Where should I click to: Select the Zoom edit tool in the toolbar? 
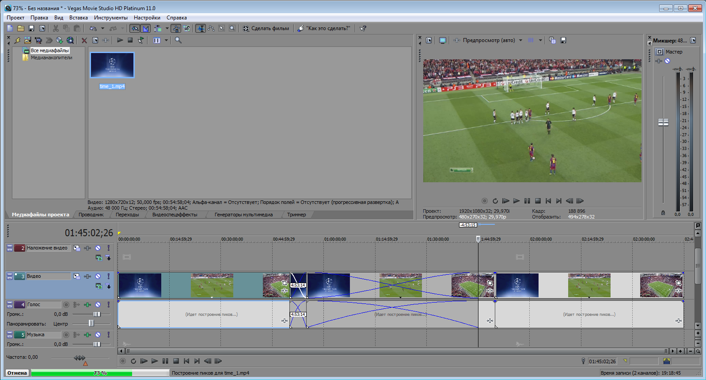pyautogui.click(x=232, y=28)
